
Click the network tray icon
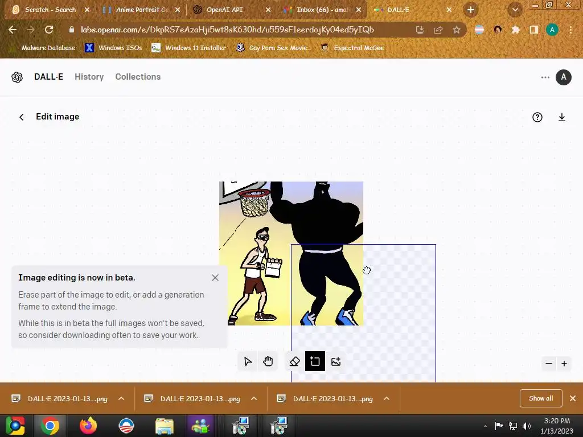(513, 426)
